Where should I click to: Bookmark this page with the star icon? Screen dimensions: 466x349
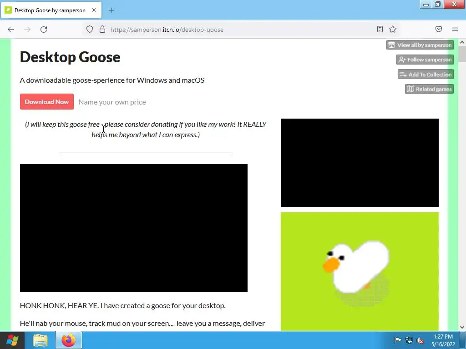click(x=393, y=29)
